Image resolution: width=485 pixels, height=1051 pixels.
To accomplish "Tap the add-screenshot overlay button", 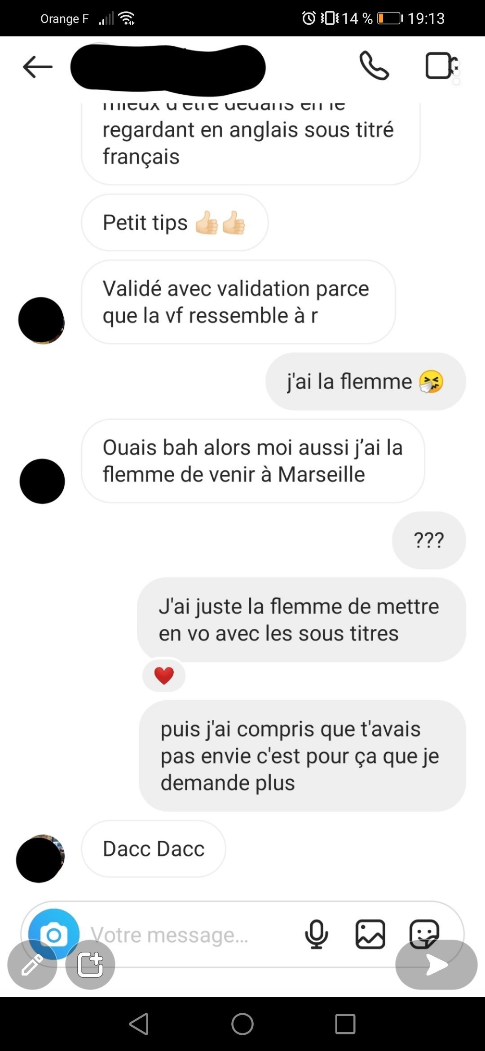I will point(90,965).
